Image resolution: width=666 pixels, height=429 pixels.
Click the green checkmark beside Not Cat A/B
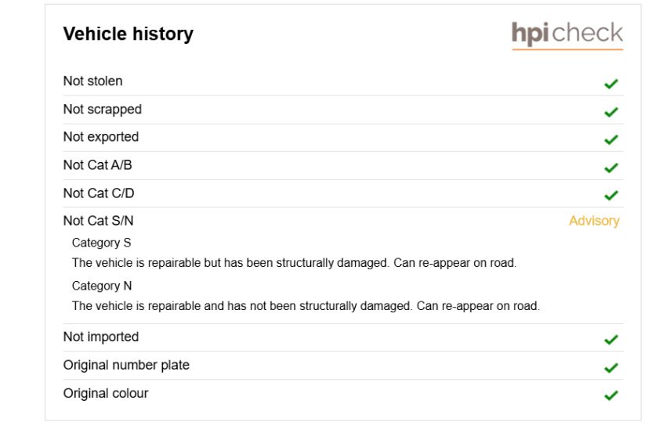point(611,168)
